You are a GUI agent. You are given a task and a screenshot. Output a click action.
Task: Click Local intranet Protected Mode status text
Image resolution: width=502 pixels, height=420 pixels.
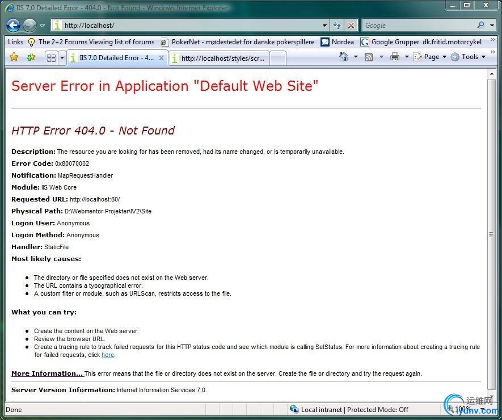(355, 410)
